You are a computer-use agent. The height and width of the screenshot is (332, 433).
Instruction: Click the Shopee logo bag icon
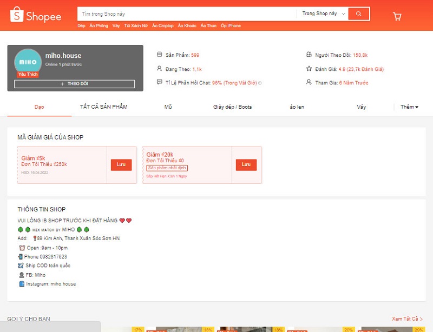pos(17,15)
